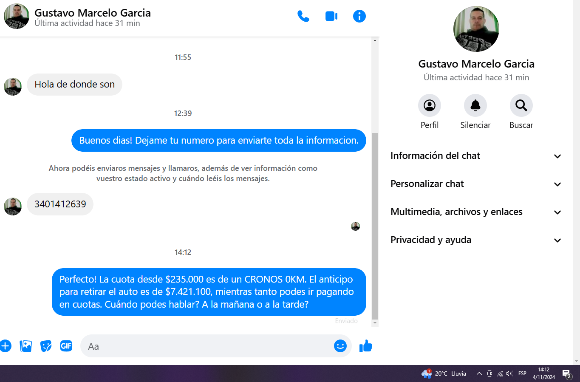
Task: Open more actions with the plus icon
Action: click(x=5, y=346)
